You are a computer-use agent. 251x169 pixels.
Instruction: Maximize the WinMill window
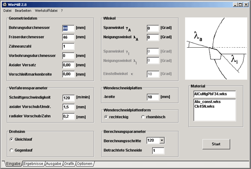240,5
